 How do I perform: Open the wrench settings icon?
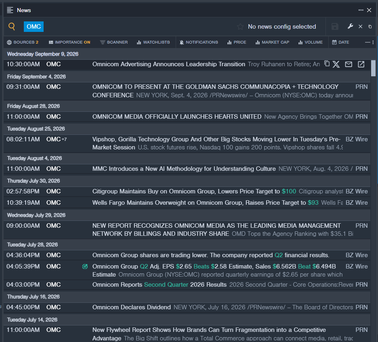pyautogui.click(x=350, y=26)
